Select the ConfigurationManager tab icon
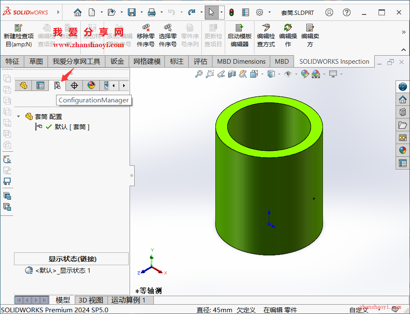 pyautogui.click(x=57, y=85)
